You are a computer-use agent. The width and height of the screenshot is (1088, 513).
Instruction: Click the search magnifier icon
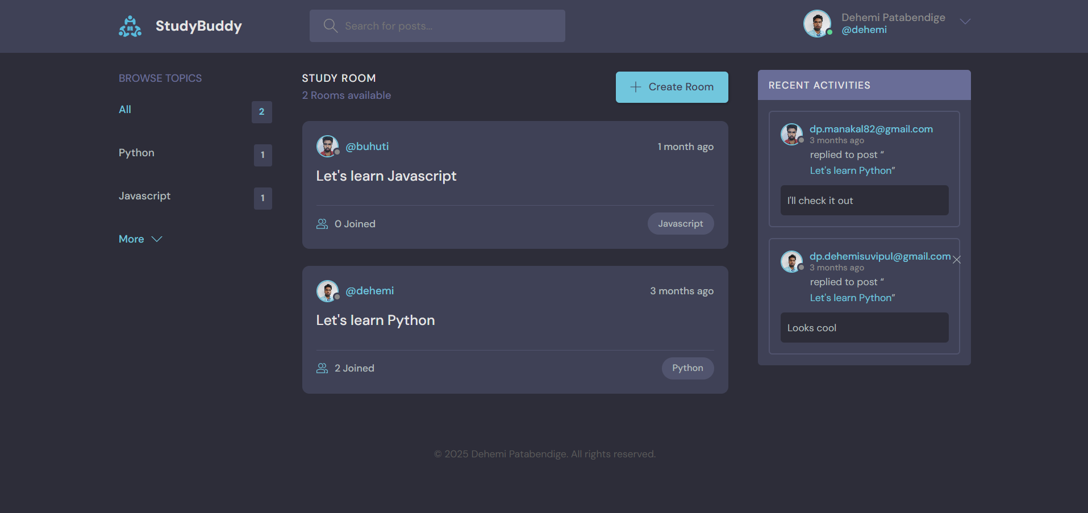(x=330, y=26)
